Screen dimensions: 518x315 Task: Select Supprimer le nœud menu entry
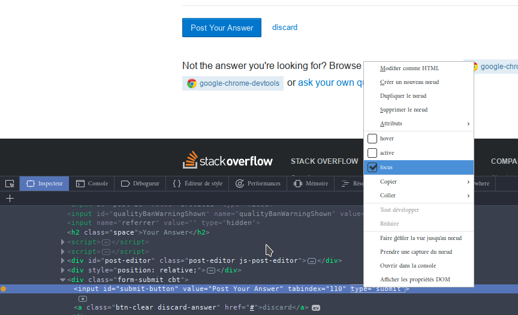(x=418, y=110)
